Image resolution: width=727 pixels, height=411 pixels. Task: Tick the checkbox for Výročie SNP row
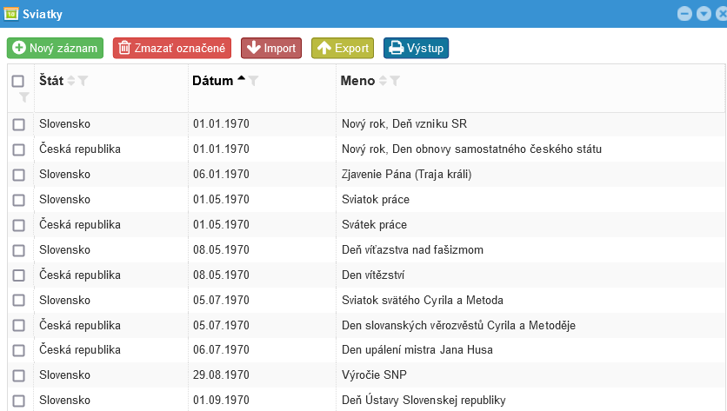(x=18, y=375)
